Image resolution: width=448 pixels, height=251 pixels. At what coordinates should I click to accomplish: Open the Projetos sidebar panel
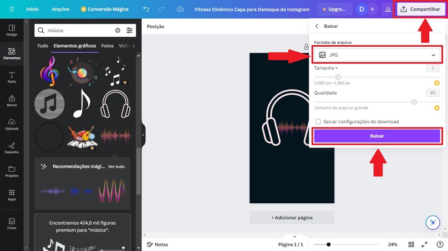pos(12,172)
